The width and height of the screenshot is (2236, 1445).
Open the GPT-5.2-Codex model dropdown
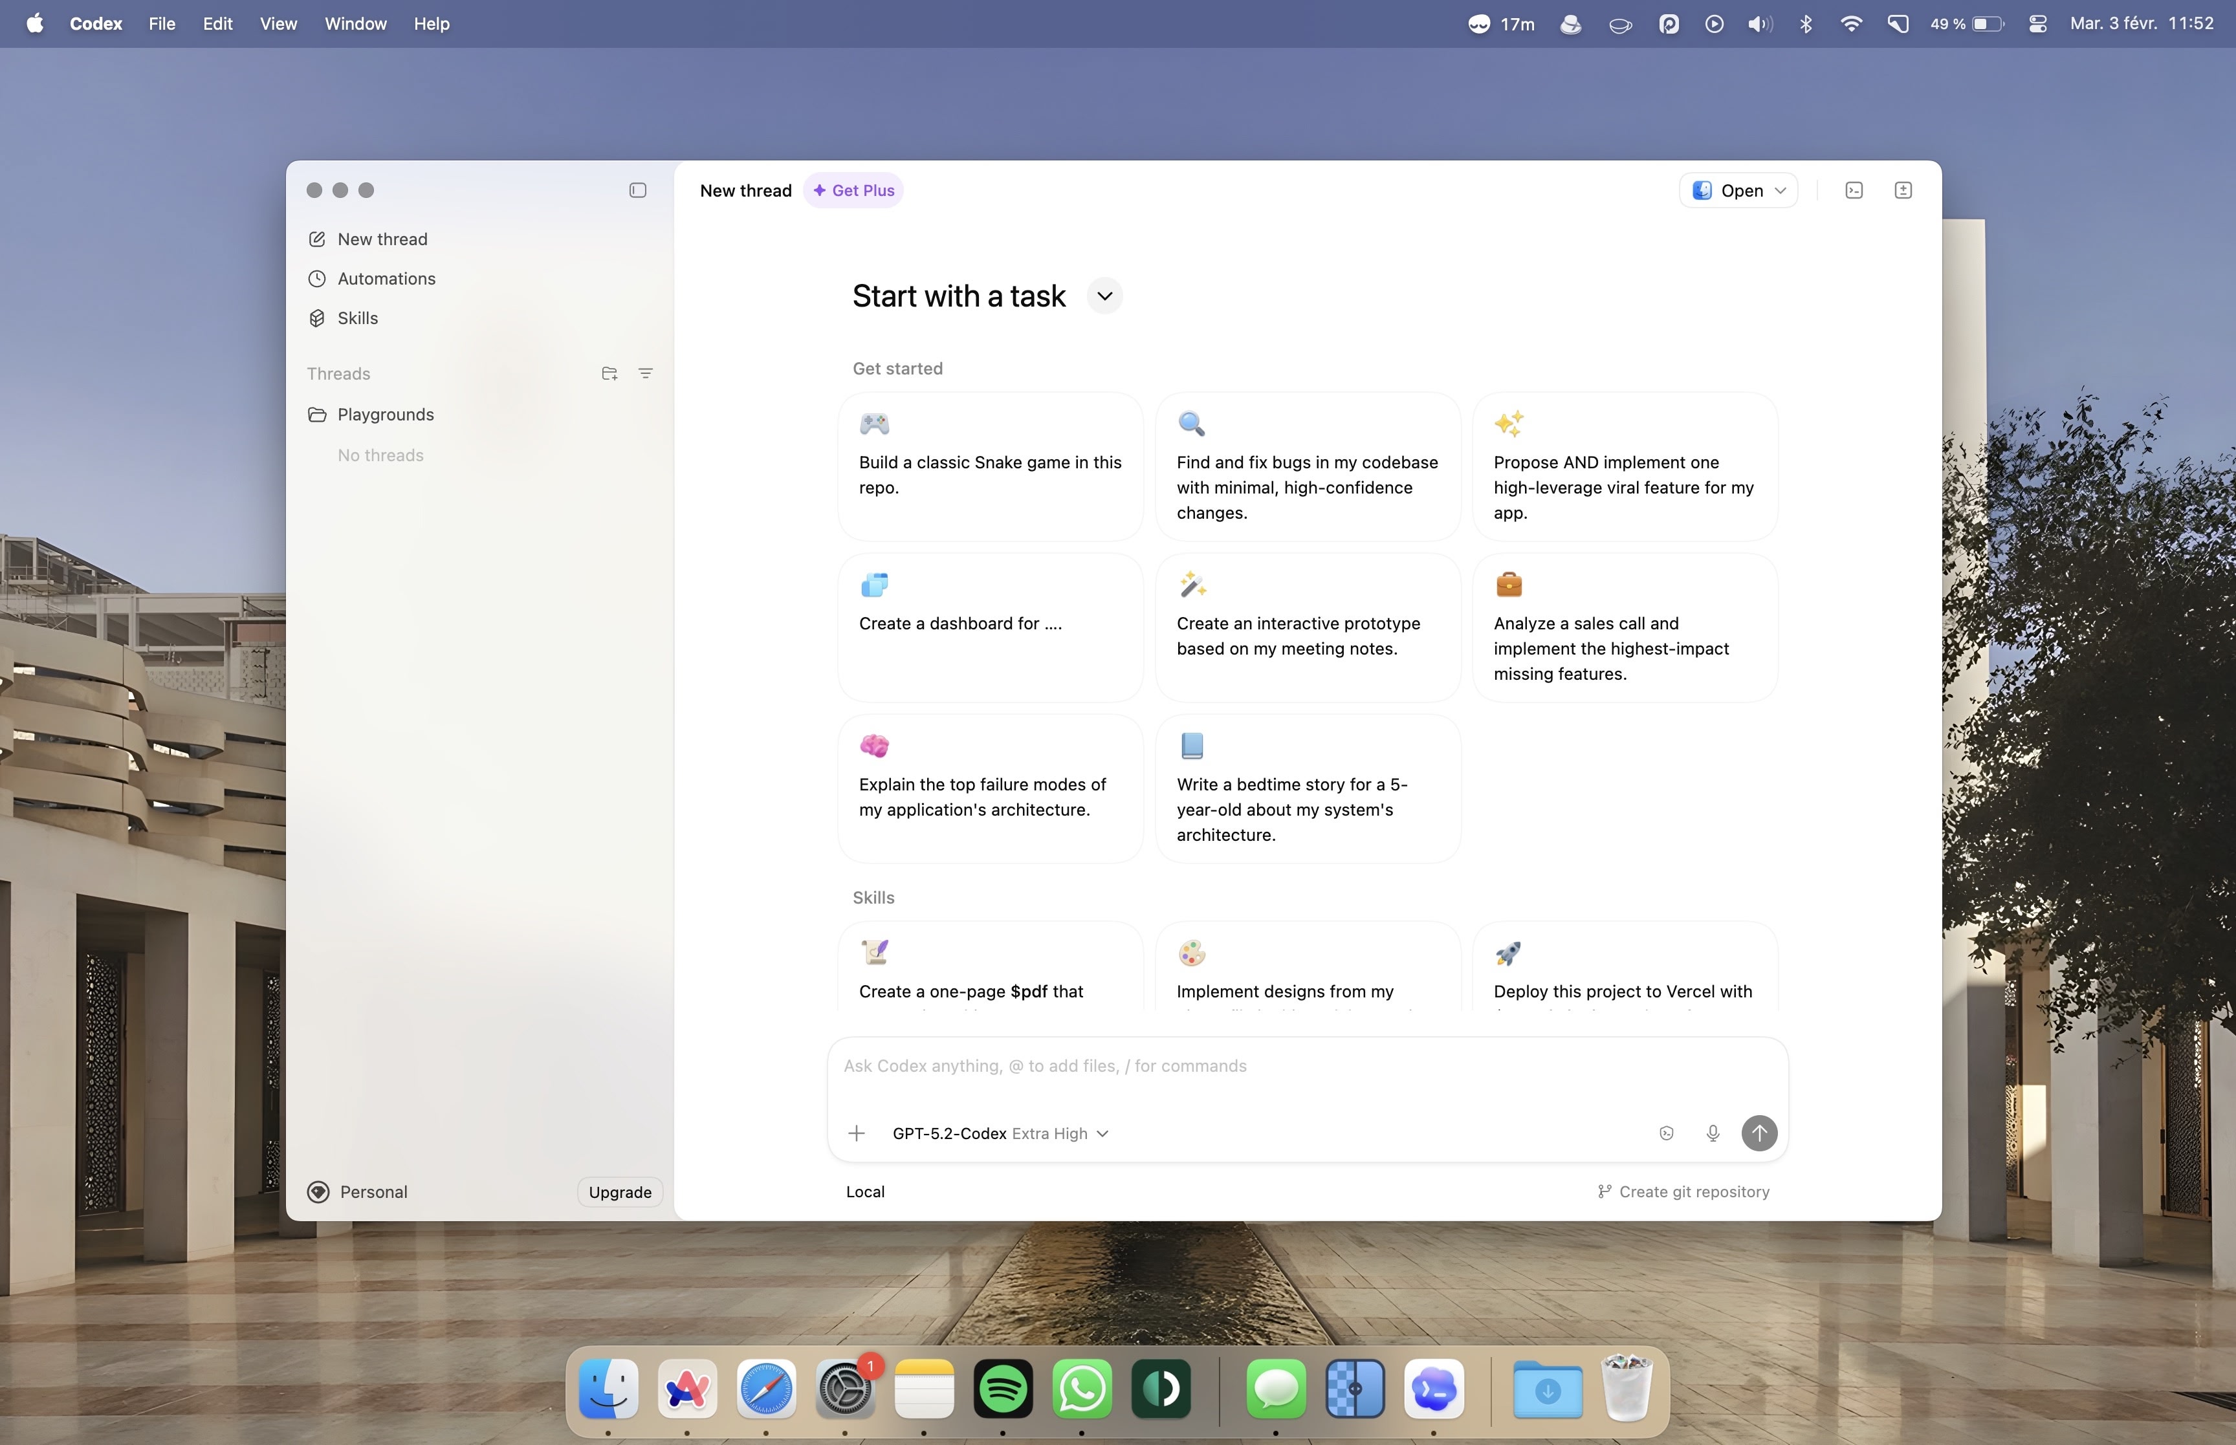click(1000, 1133)
